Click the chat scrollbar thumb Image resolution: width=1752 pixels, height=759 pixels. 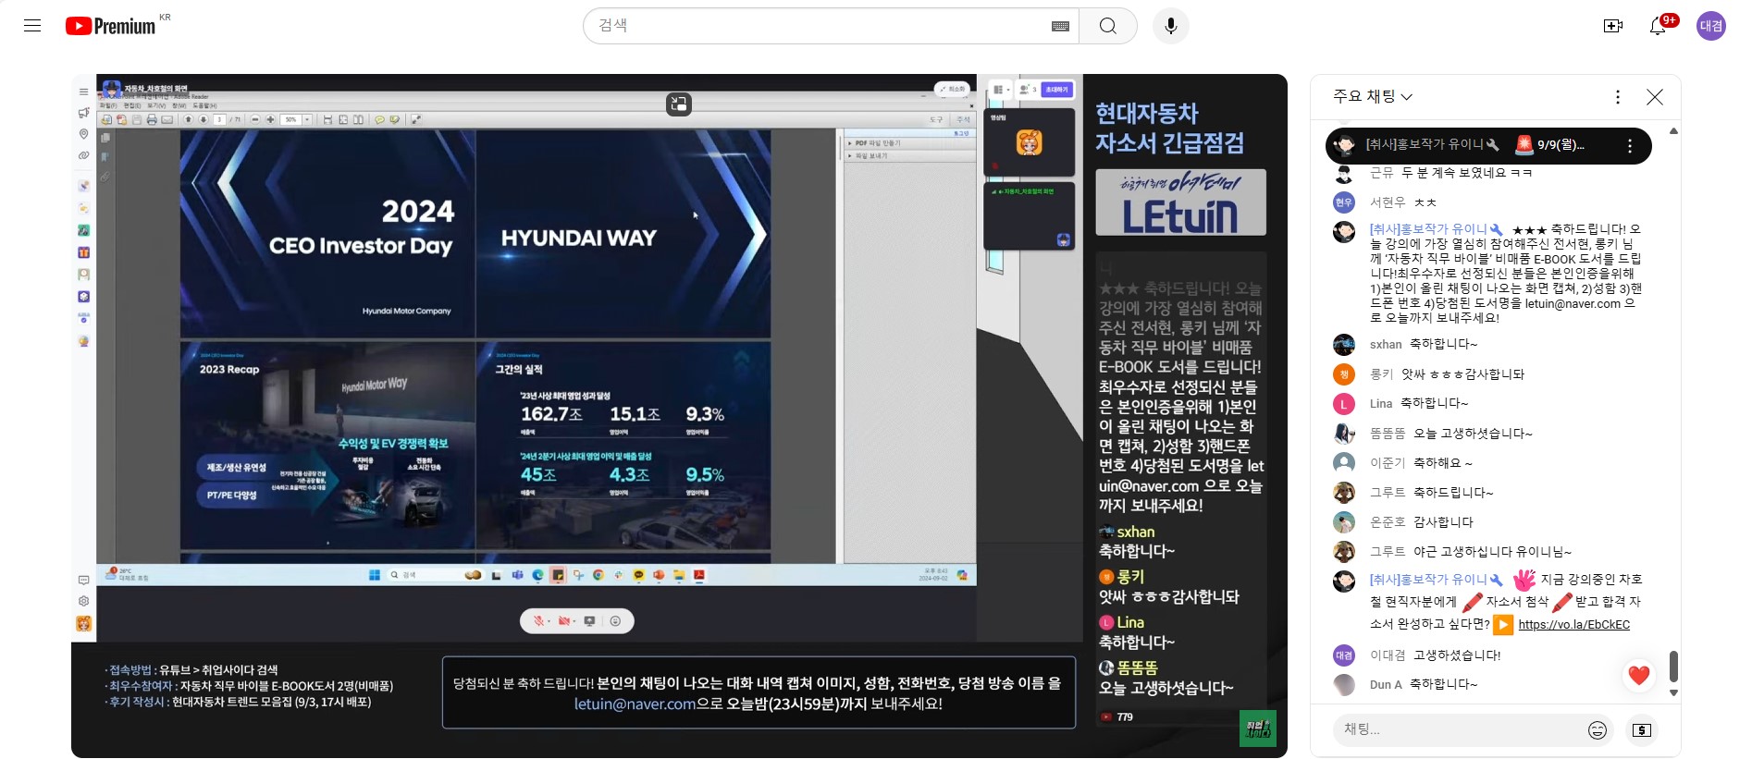coord(1672,665)
